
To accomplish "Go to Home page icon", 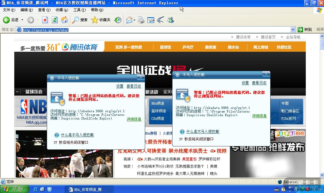I will point(64,20).
